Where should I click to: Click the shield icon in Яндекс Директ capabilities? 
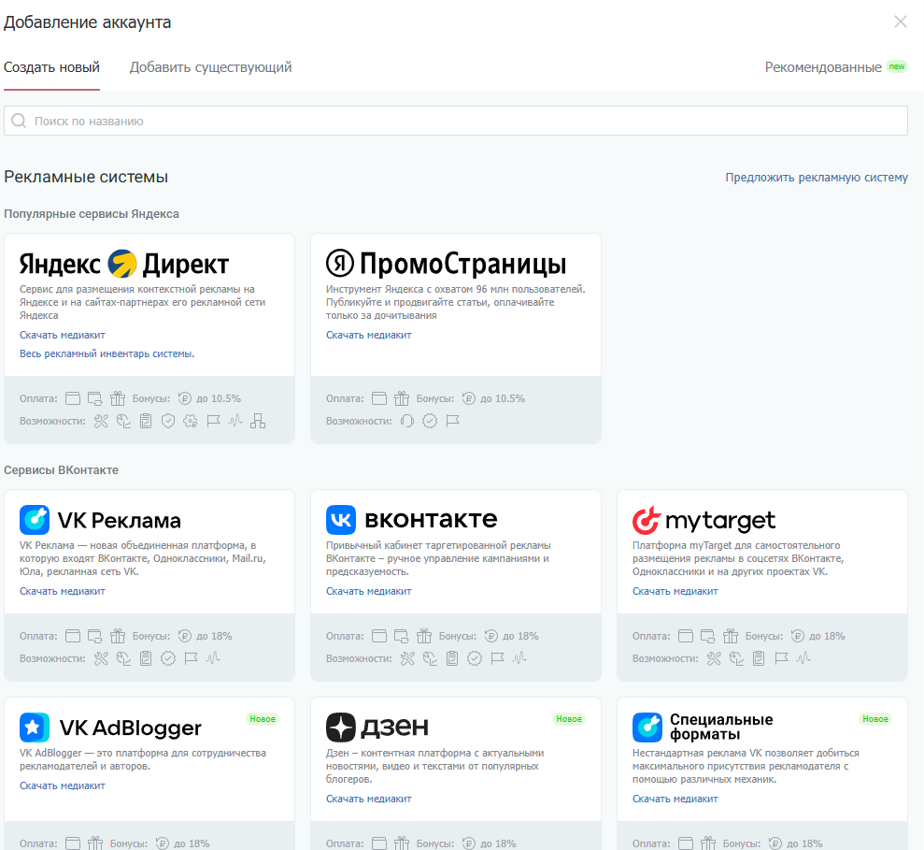click(168, 421)
